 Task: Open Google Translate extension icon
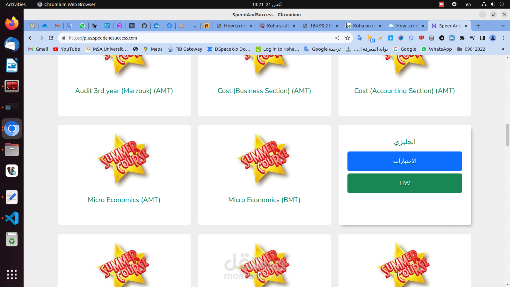click(360, 38)
